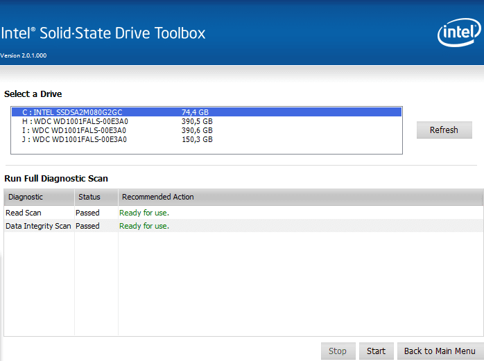Select drive C: INTEL SSDSA2M080G2GC
Viewport: 484px width, 361px height.
click(x=207, y=112)
